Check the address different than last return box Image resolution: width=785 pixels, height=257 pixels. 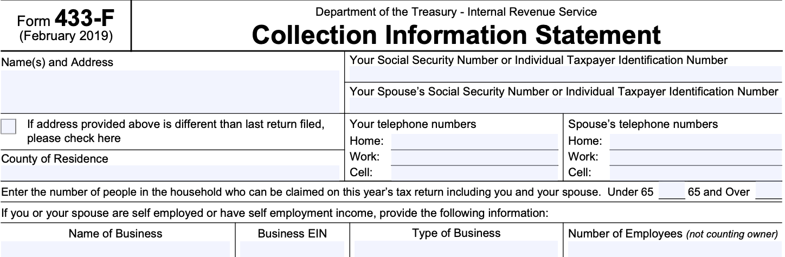point(9,126)
